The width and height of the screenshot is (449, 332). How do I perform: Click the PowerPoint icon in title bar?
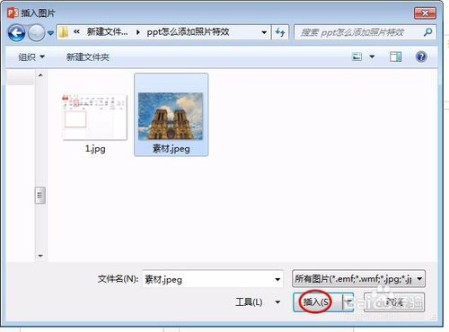coord(13,13)
